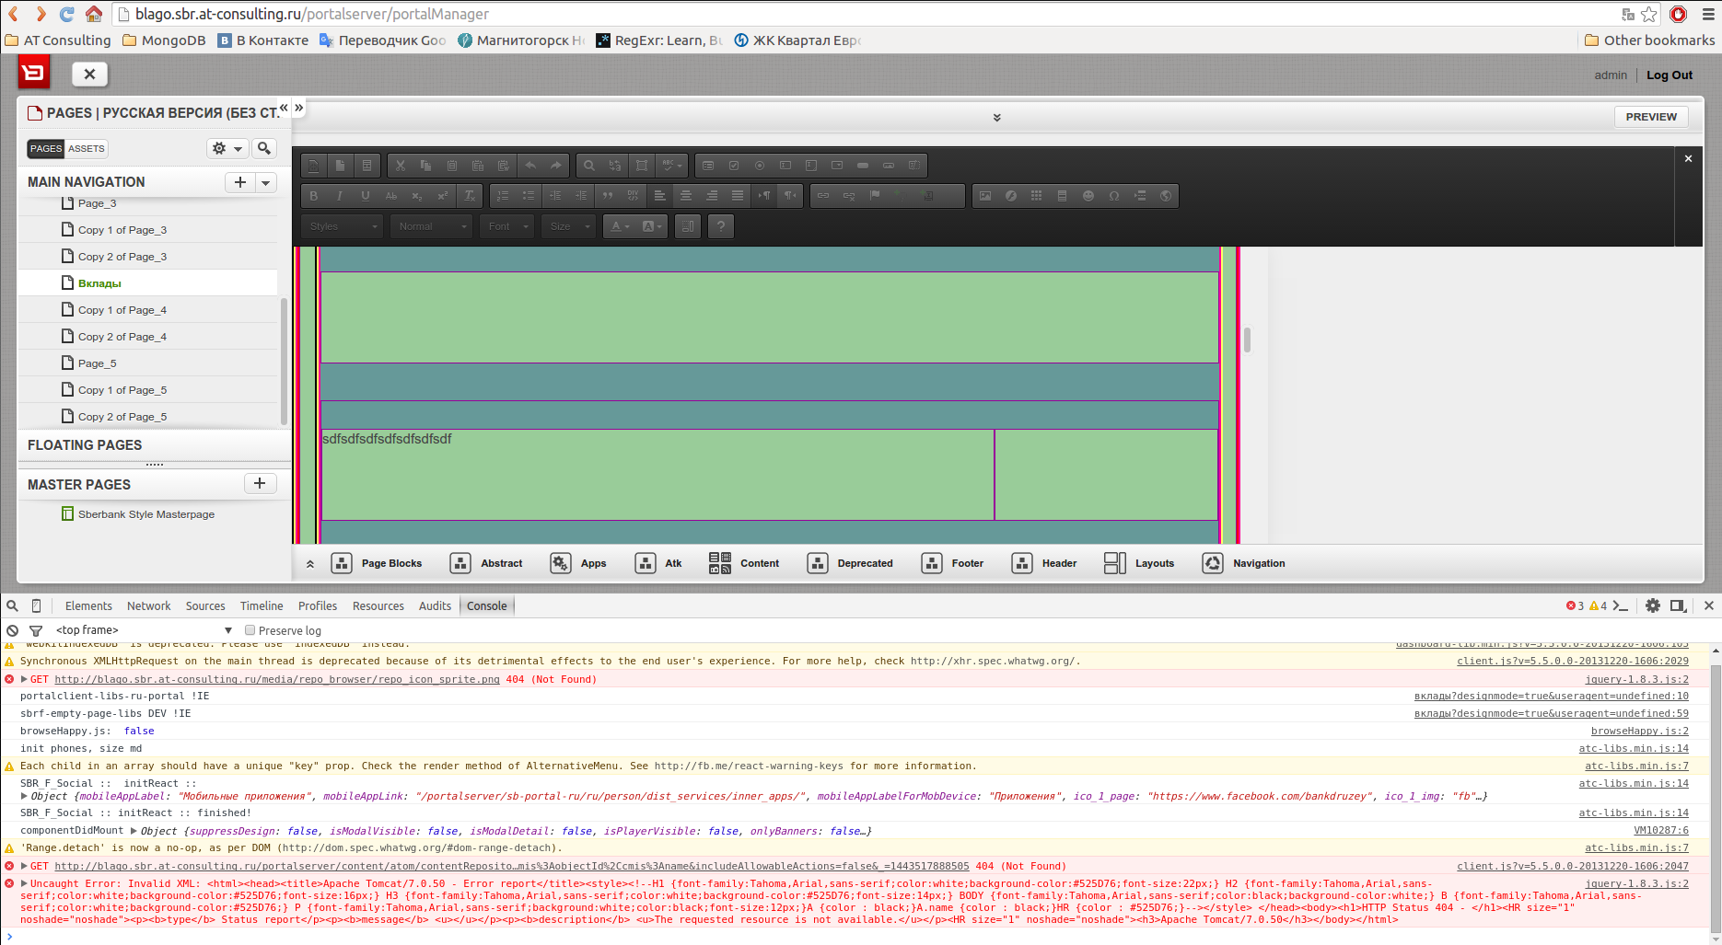Screen dimensions: 1722x945
Task: Open the Styles dropdown
Action: point(342,226)
